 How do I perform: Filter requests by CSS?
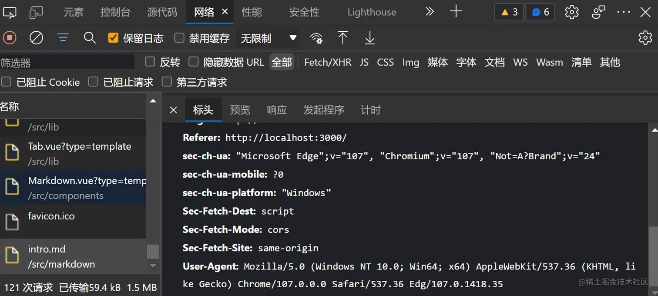(x=385, y=62)
